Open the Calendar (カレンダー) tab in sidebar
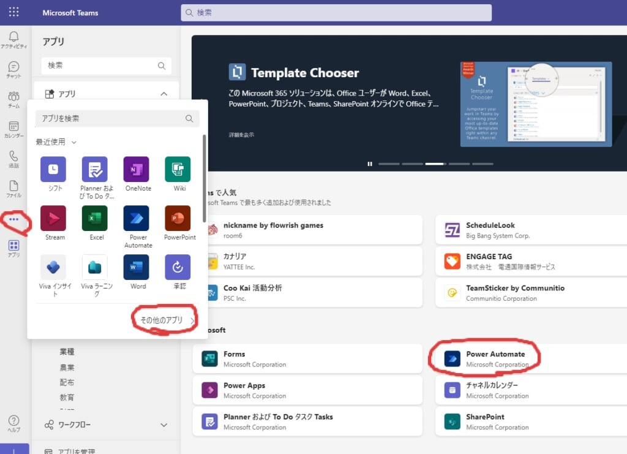The width and height of the screenshot is (627, 454). click(13, 129)
